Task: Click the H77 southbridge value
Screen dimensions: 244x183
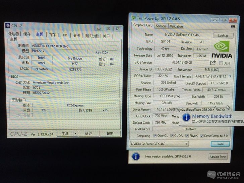Action: click(x=75, y=64)
